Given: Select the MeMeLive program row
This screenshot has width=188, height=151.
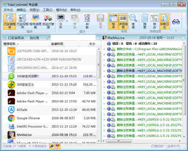Looking at the screenshot, I should [x=50, y=135].
